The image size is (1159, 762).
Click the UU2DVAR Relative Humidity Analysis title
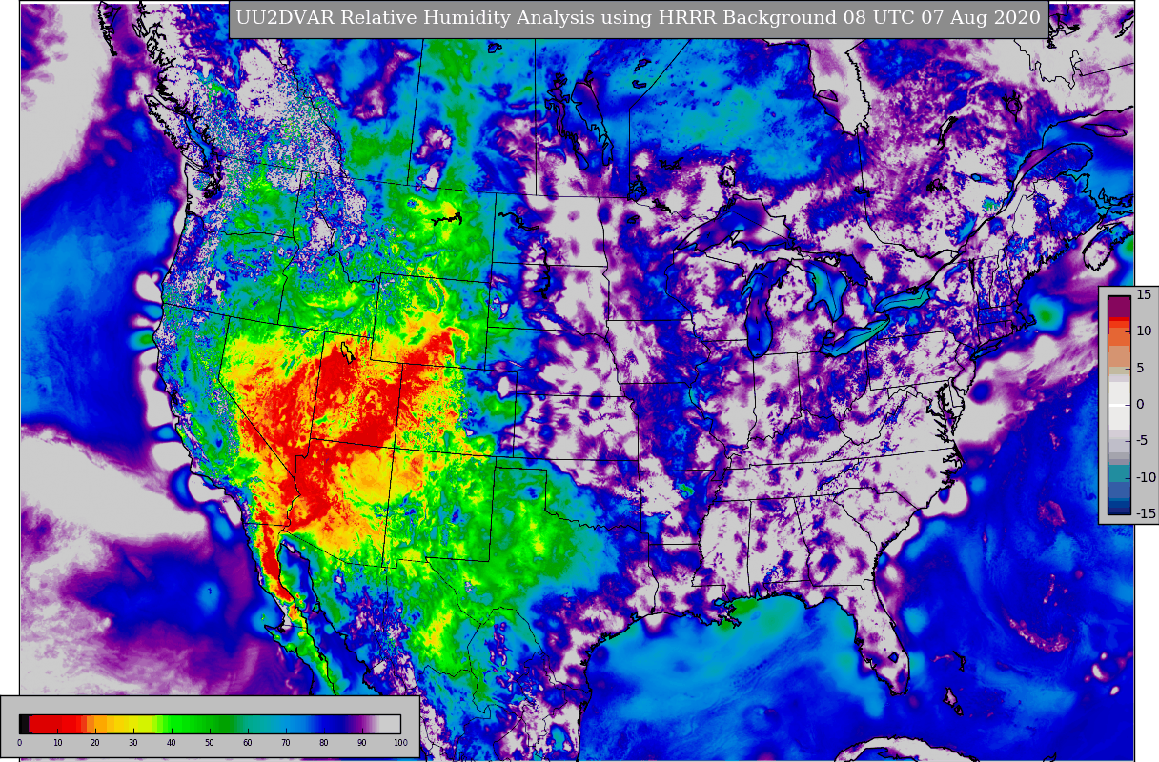638,19
